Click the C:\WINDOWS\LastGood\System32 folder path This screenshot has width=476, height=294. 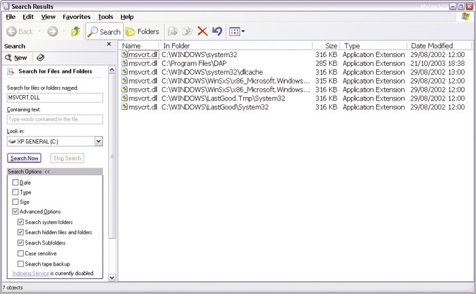pos(215,107)
